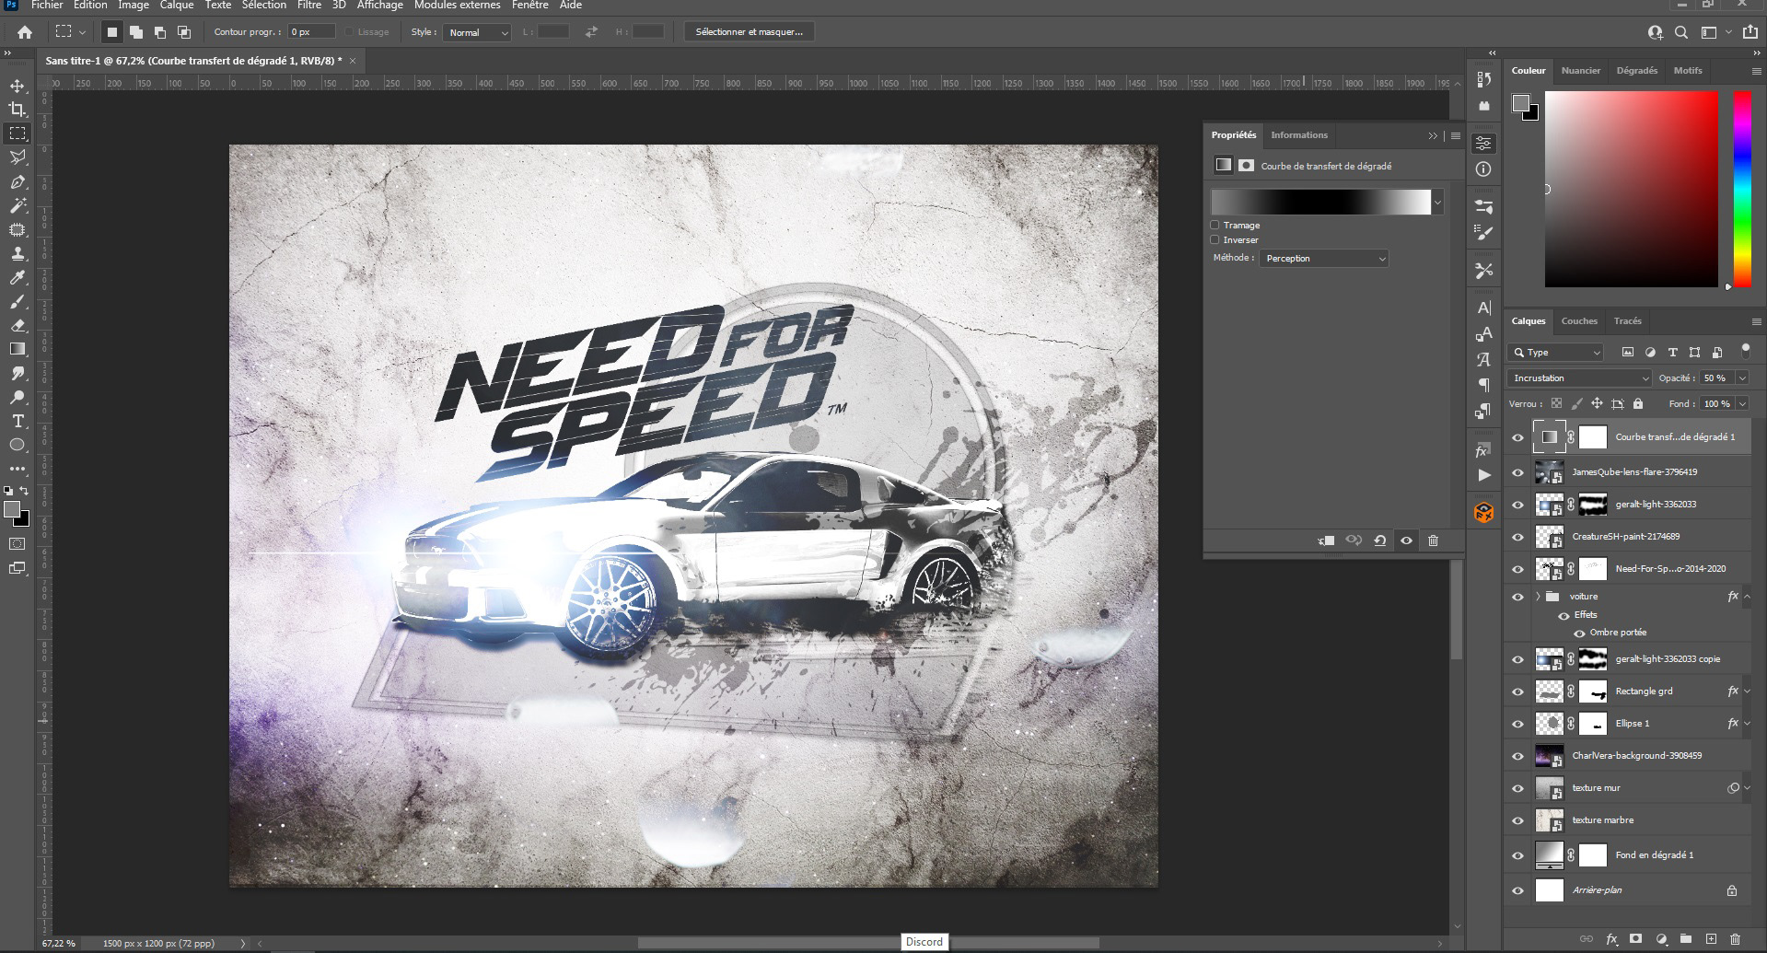Hide the voiture group
Image resolution: width=1767 pixels, height=953 pixels.
(1518, 597)
